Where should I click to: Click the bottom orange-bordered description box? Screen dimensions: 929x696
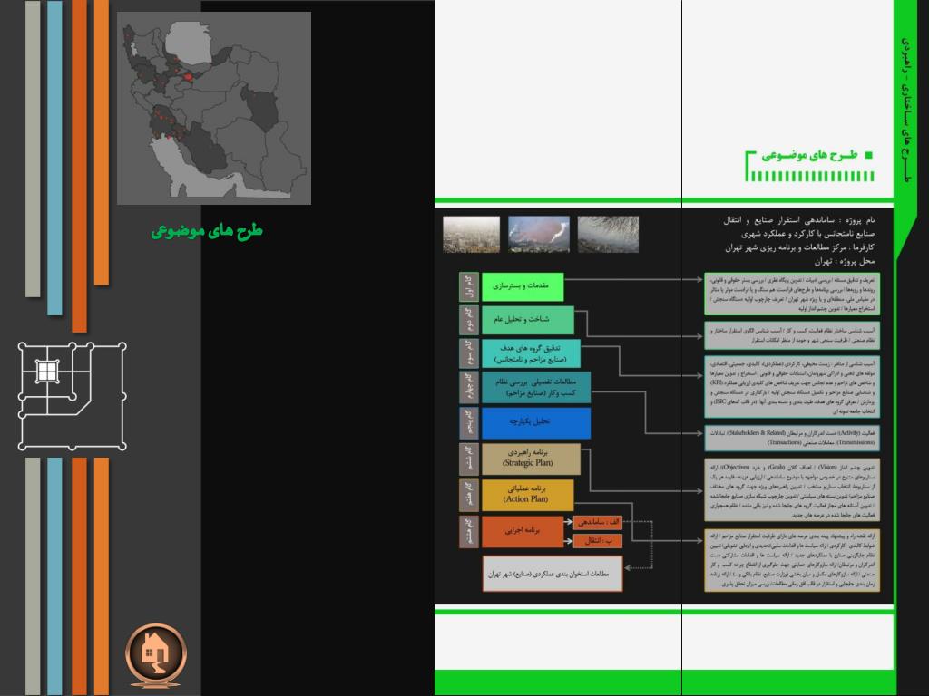click(791, 560)
